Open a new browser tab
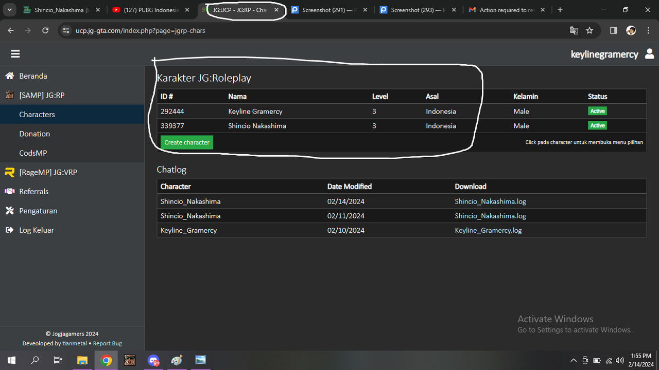Viewport: 659px width, 370px height. click(x=560, y=10)
